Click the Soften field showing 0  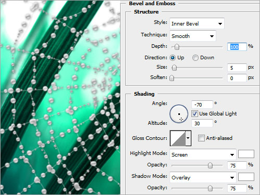(x=237, y=78)
